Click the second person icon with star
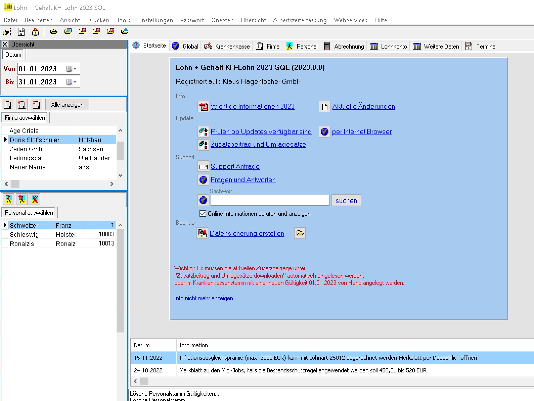The image size is (534, 401). [x=22, y=199]
